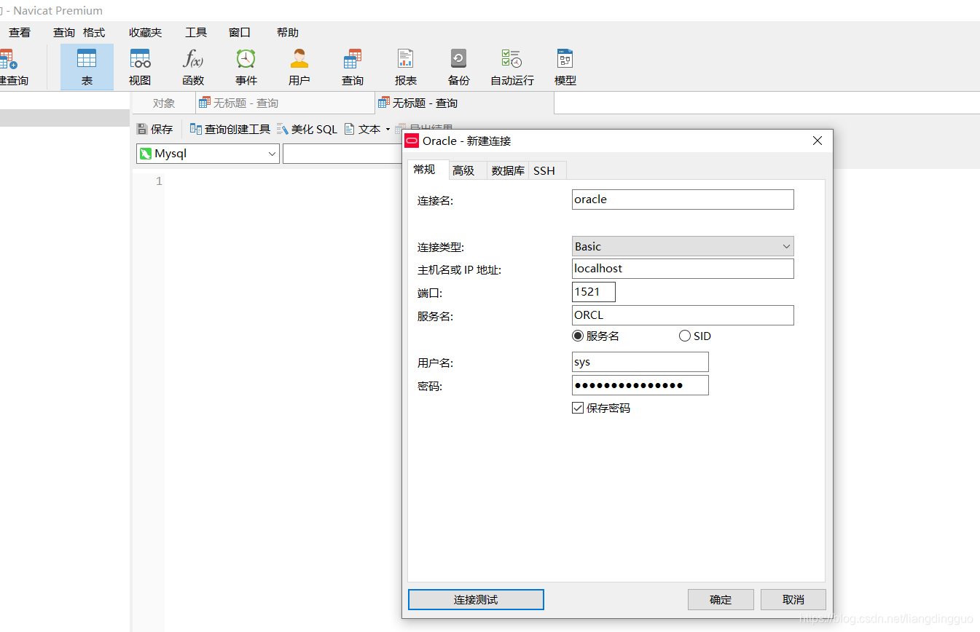Open the Help (帮助) menu
The image size is (980, 632).
(x=288, y=32)
